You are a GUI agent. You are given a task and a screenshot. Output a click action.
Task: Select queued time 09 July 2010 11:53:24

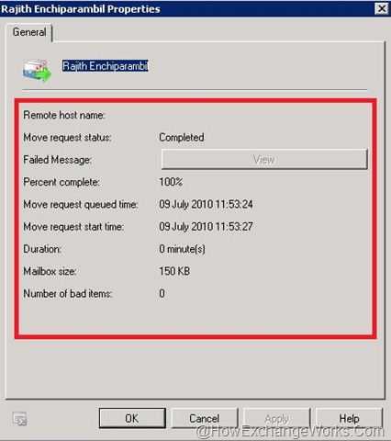206,204
